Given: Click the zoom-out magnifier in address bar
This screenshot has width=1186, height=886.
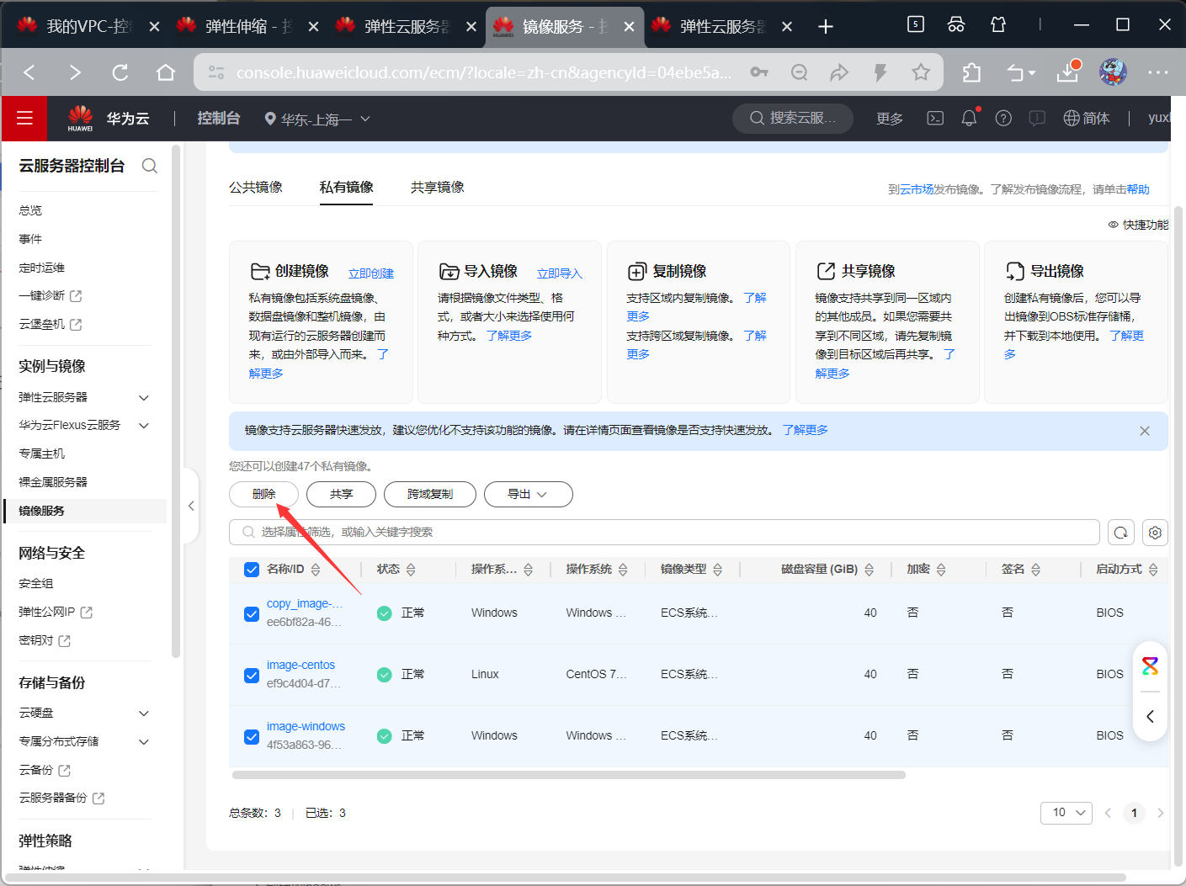Looking at the screenshot, I should point(800,72).
